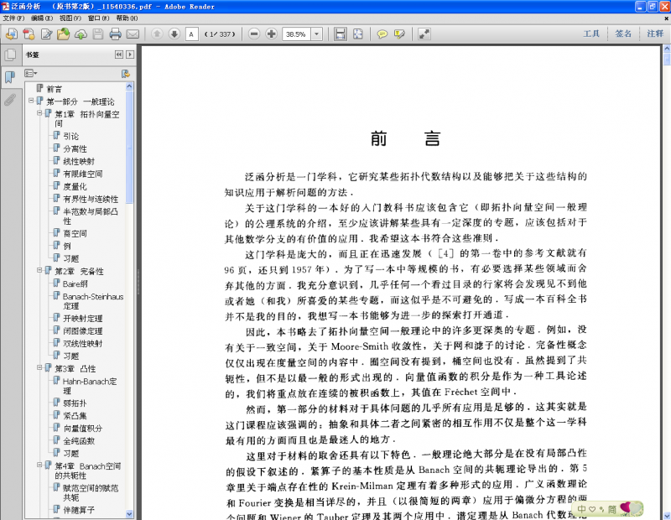
Task: Go to previous page arrow
Action: pyautogui.click(x=157, y=34)
